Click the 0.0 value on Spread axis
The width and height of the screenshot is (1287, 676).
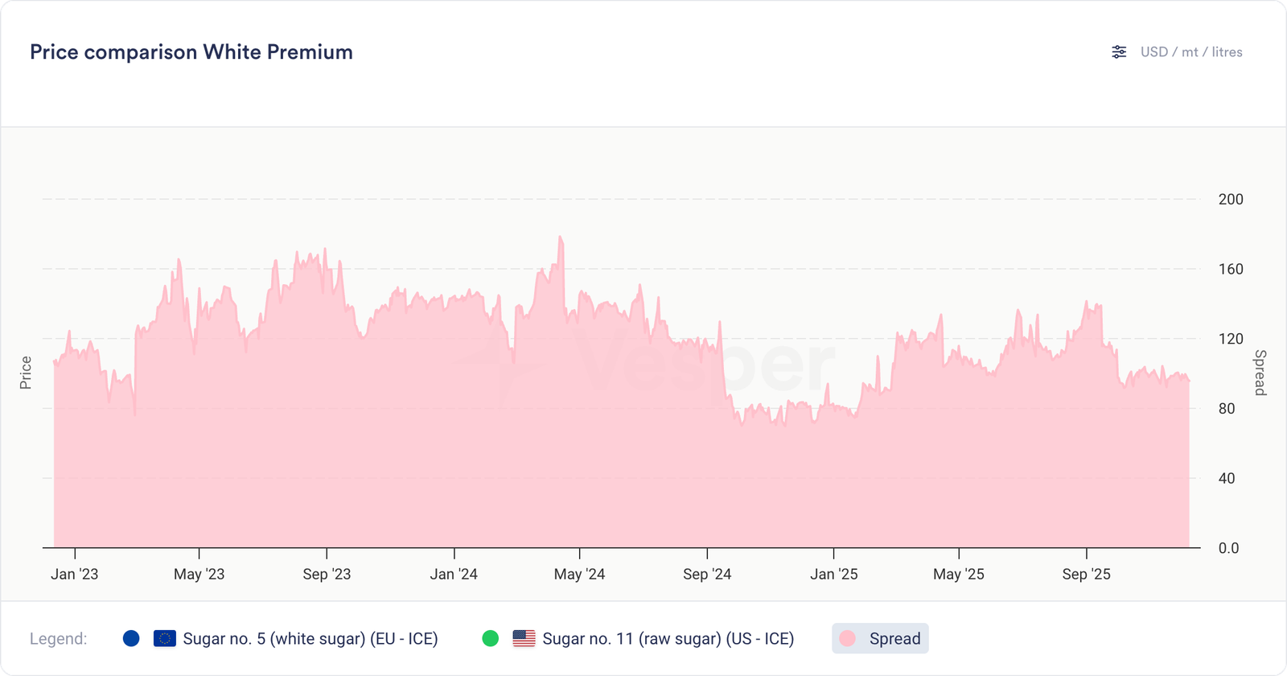pos(1228,548)
